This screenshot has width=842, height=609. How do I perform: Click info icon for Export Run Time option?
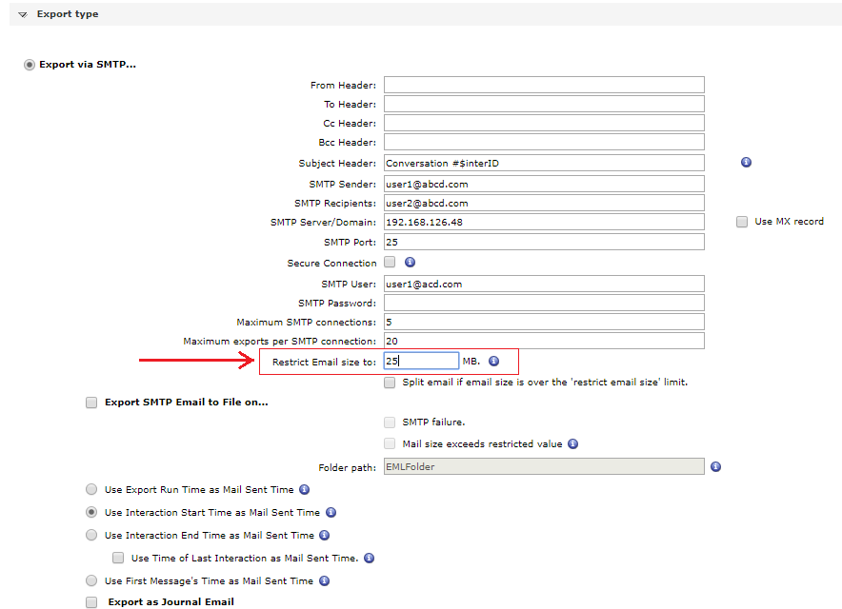tap(305, 489)
